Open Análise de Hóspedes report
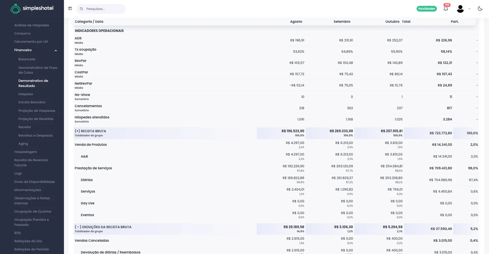 point(32,25)
